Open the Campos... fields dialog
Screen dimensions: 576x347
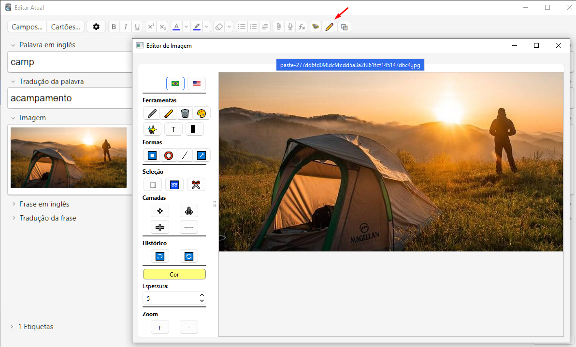(x=27, y=27)
